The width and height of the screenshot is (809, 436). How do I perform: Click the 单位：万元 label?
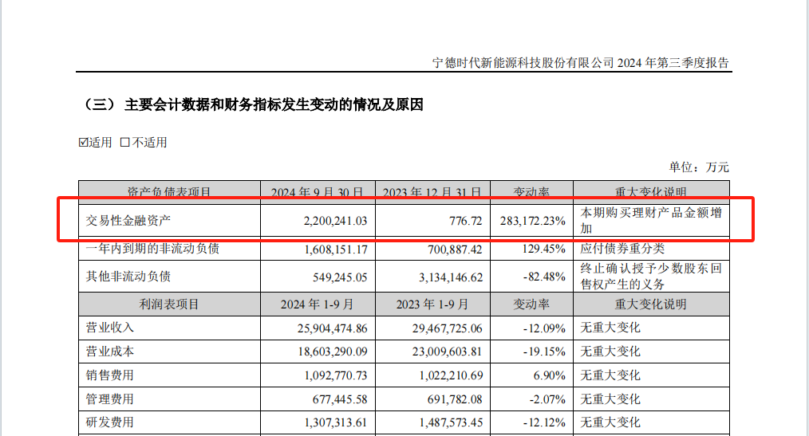tap(699, 167)
